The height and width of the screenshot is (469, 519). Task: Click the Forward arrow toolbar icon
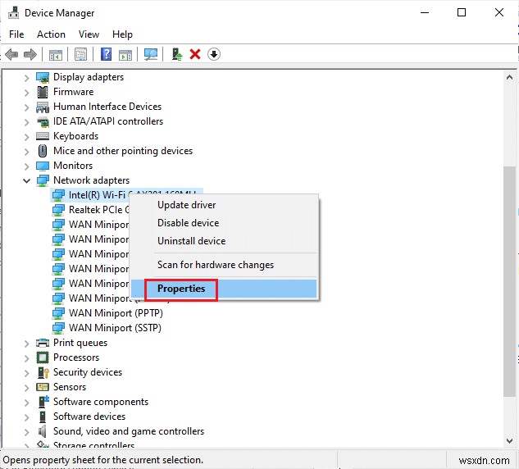30,54
